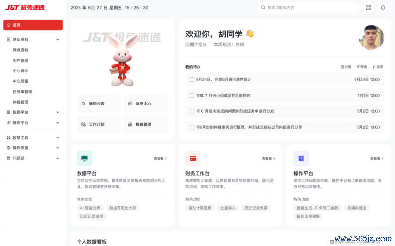Click the blue 操作平台 card icon
Screen dimensions: 395x246
click(301, 158)
